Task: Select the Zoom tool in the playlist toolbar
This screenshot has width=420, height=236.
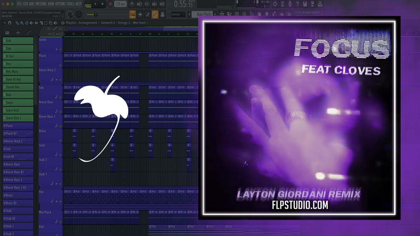Action: 50,23
